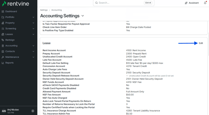Click the Rentvine logo
The height and width of the screenshot is (115, 209).
click(16, 4)
